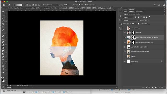The height and width of the screenshot is (94, 167).
Task: Select the Horizontal Type tool
Action: [x=3, y=60]
